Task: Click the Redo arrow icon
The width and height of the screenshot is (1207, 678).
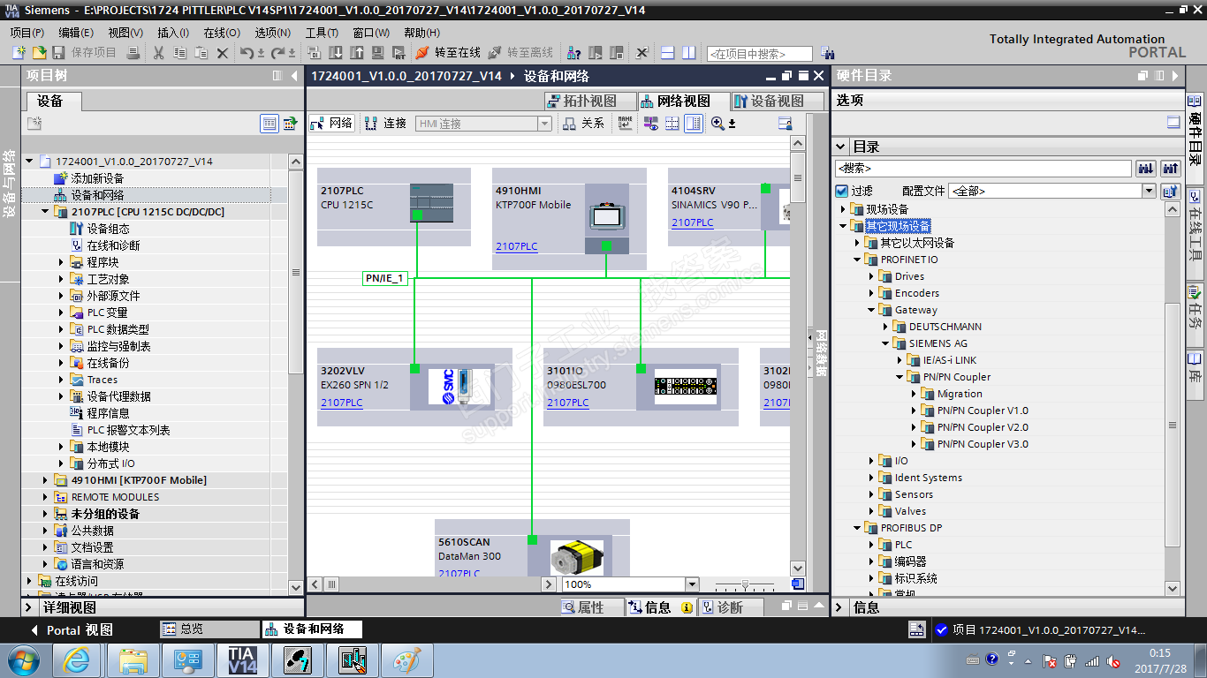Action: [x=277, y=53]
